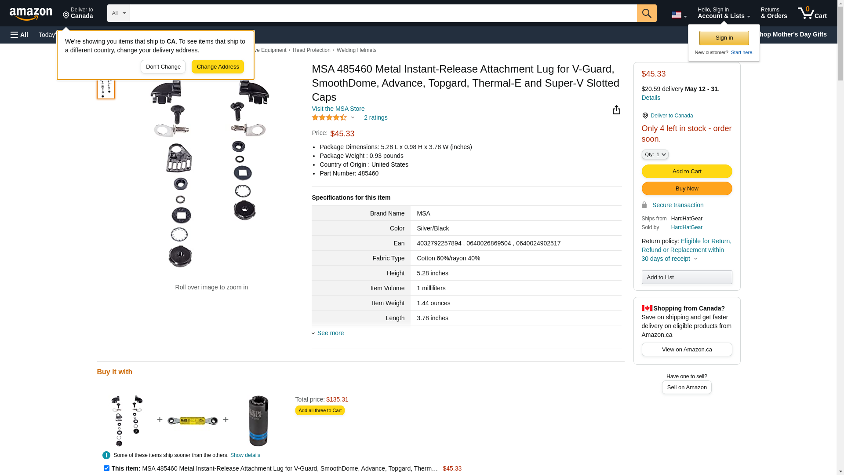Click the search magnifier button
The height and width of the screenshot is (475, 844).
(647, 13)
